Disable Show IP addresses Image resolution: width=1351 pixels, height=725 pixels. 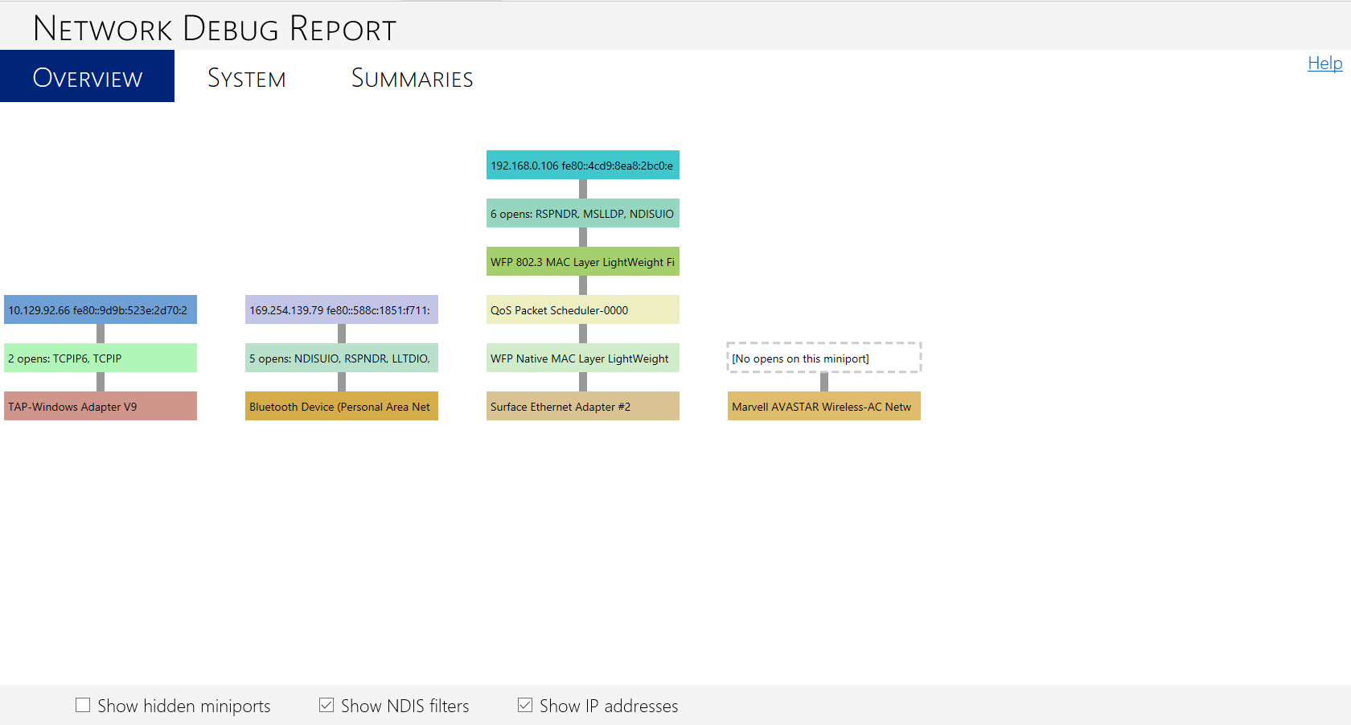click(524, 704)
